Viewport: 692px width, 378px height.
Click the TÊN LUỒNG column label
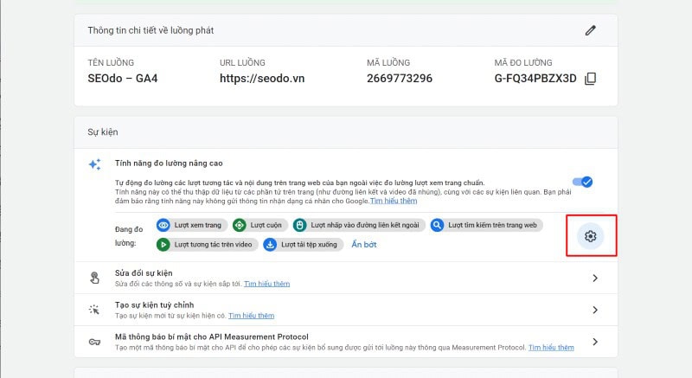coord(111,62)
